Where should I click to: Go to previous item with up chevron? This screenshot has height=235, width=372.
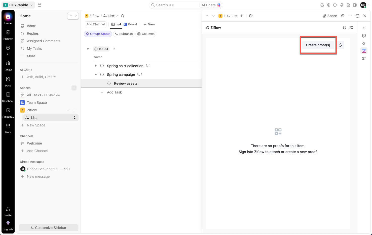click(x=207, y=16)
